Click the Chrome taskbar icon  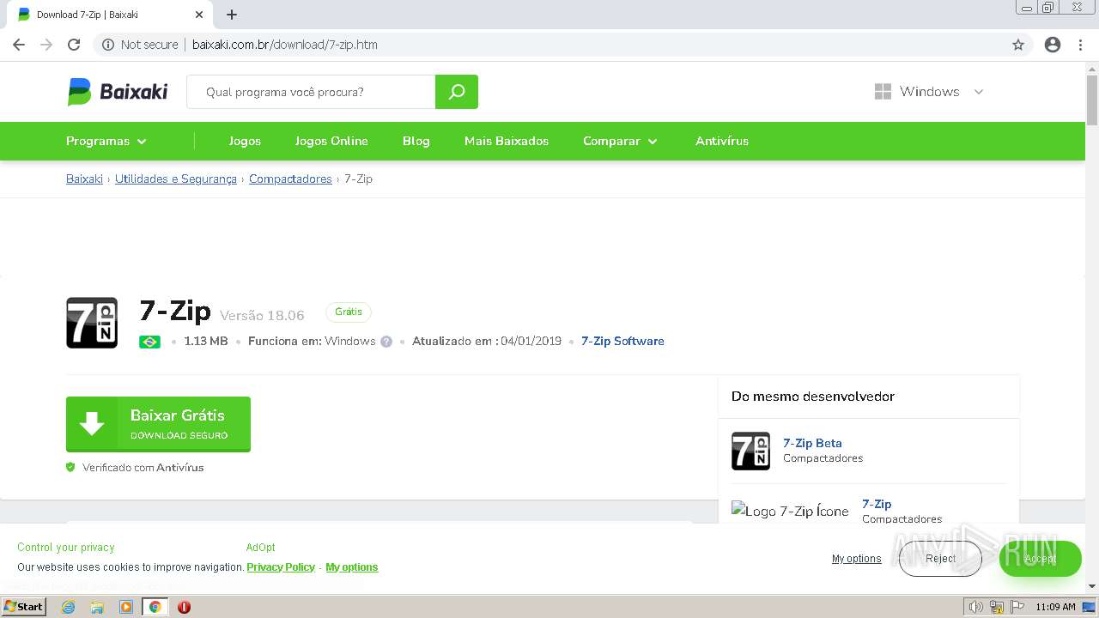155,607
